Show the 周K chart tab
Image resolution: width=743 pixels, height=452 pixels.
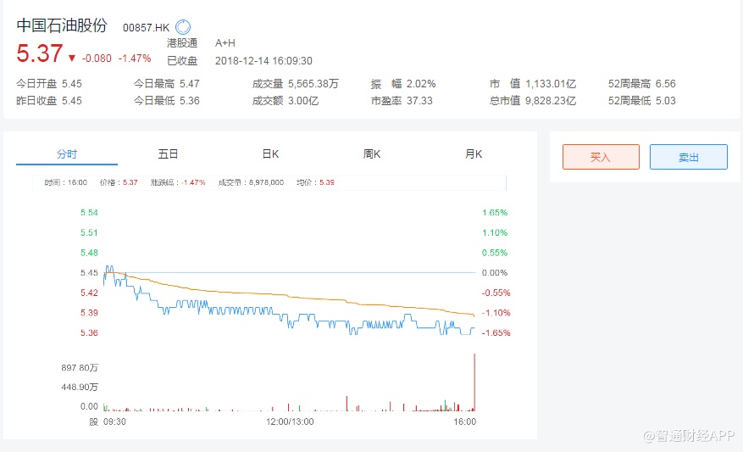click(x=372, y=154)
